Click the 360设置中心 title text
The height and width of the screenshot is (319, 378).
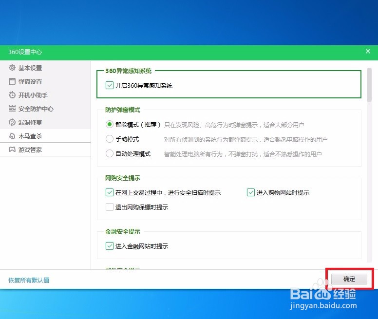[25, 52]
